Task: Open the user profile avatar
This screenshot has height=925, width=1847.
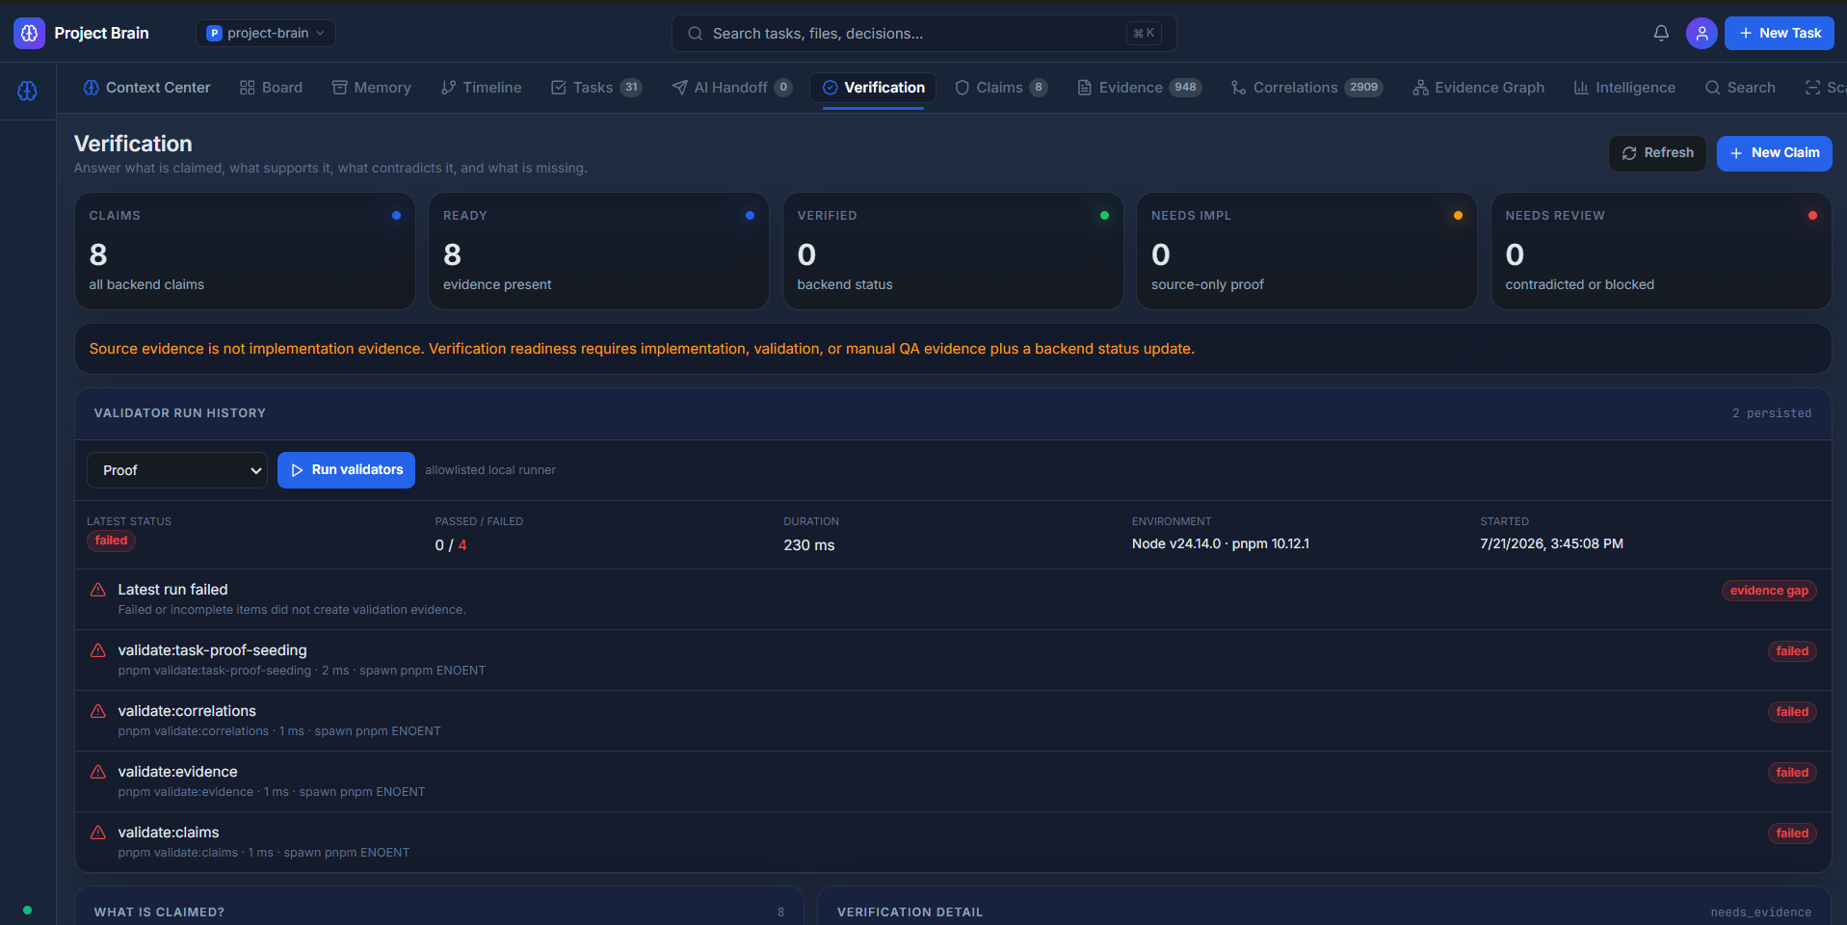Action: 1702,33
